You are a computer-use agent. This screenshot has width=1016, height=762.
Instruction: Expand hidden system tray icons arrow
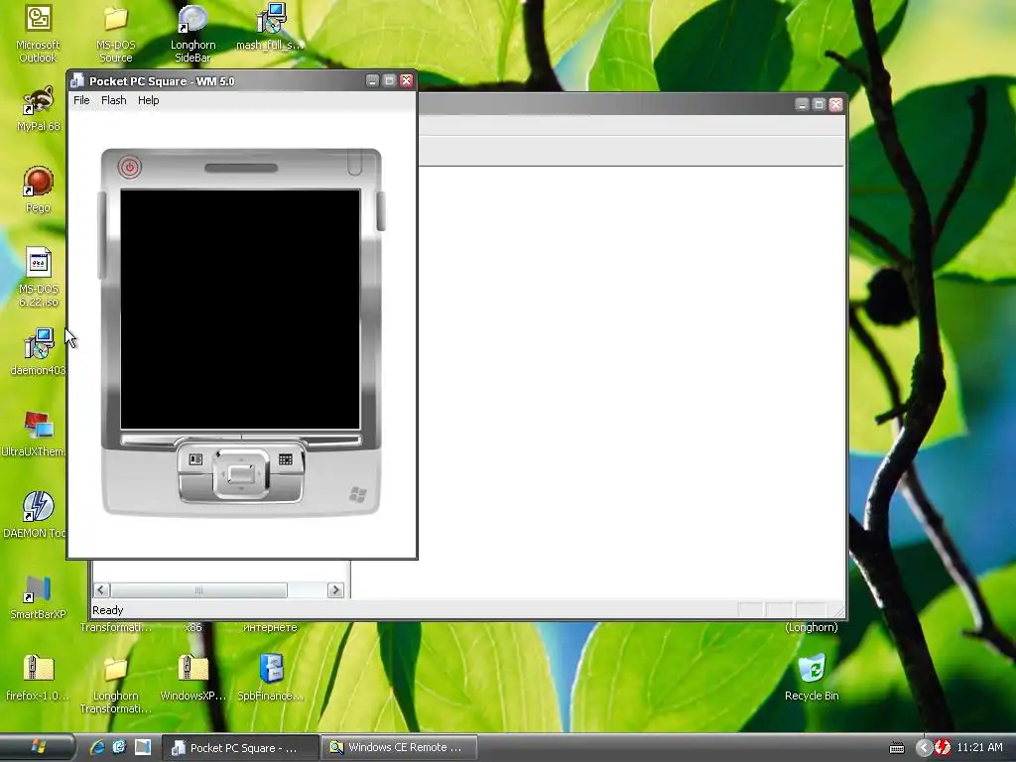point(924,748)
